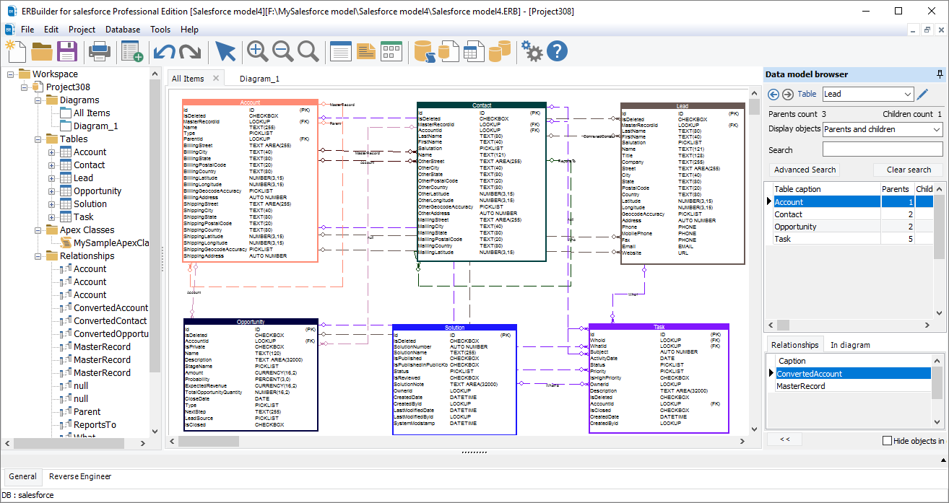Switch to the In diagram tab
This screenshot has height=503, width=949.
[850, 345]
